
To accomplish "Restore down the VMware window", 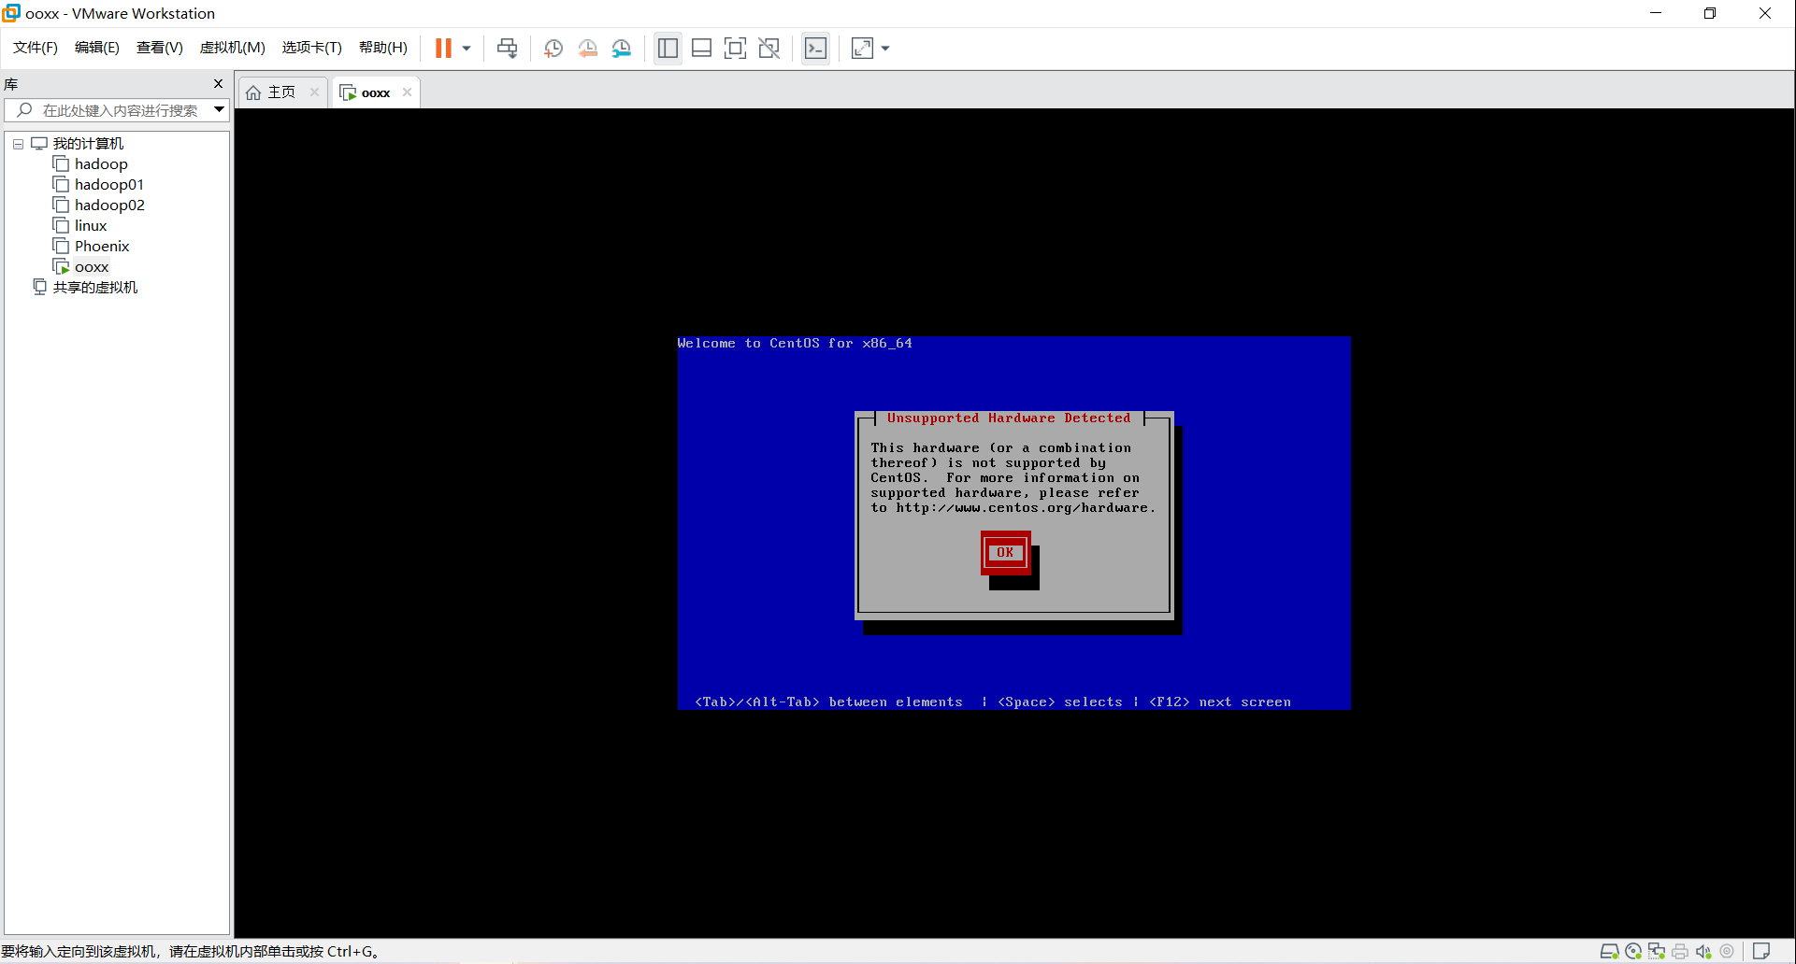I will click(1710, 13).
